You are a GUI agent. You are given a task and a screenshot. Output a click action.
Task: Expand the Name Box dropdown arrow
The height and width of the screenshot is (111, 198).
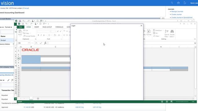click(29, 43)
